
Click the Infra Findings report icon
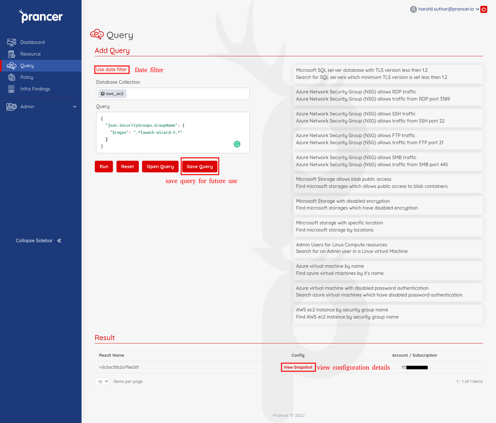pyautogui.click(x=12, y=89)
